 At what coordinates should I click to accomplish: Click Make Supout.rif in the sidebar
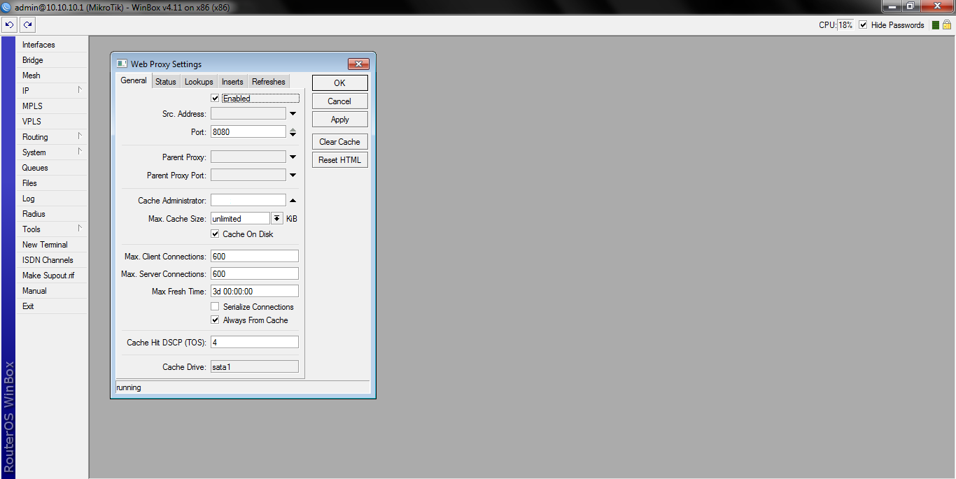(52, 276)
